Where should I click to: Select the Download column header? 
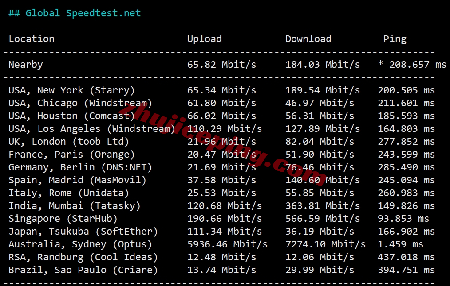308,39
